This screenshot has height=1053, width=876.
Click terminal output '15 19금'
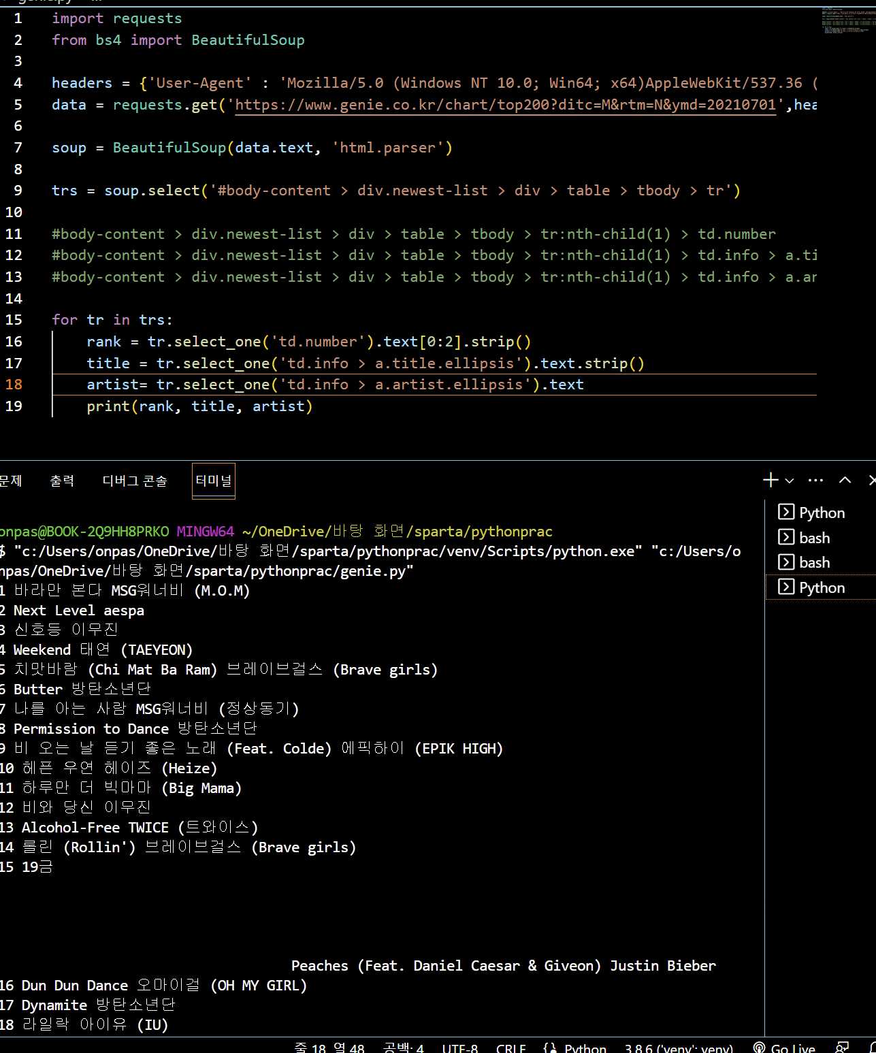click(x=27, y=867)
